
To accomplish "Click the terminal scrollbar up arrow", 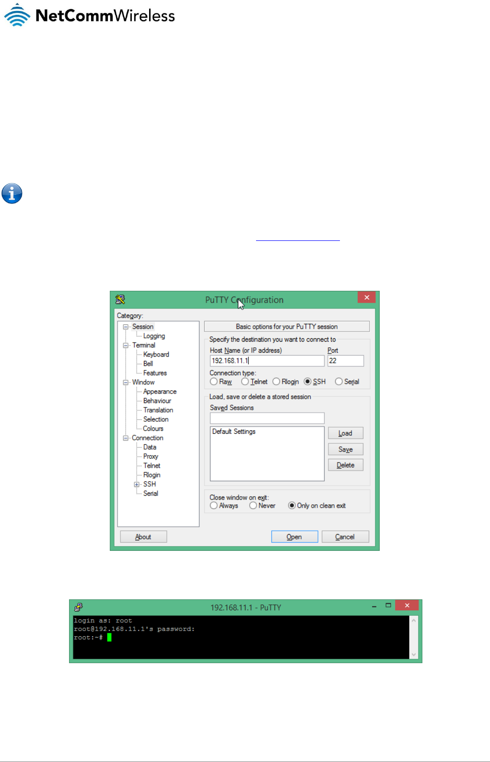I will [414, 620].
